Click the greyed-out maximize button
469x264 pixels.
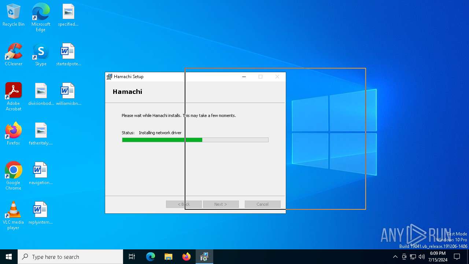261,77
